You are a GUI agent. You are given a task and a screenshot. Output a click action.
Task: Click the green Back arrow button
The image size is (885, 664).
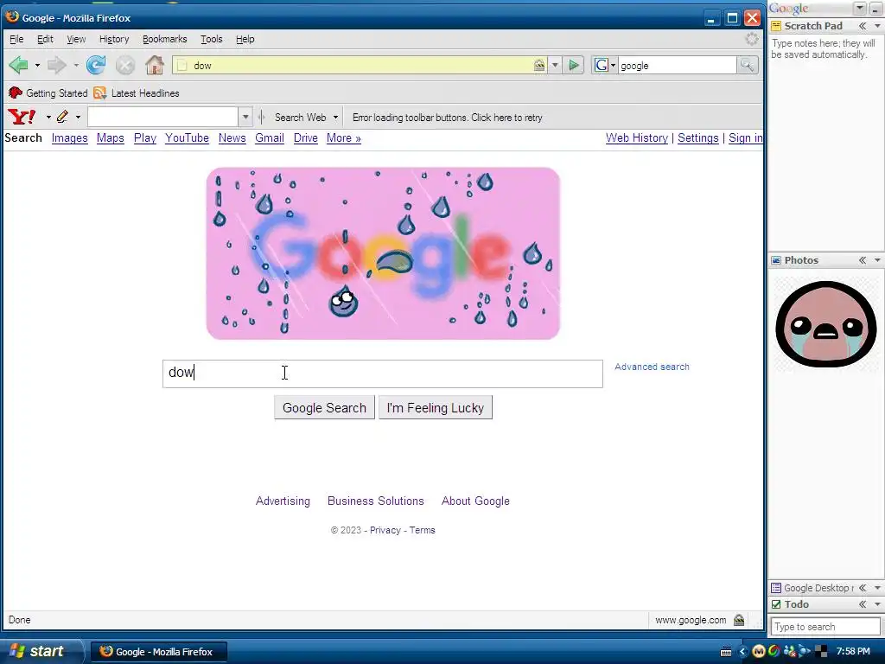click(x=19, y=65)
